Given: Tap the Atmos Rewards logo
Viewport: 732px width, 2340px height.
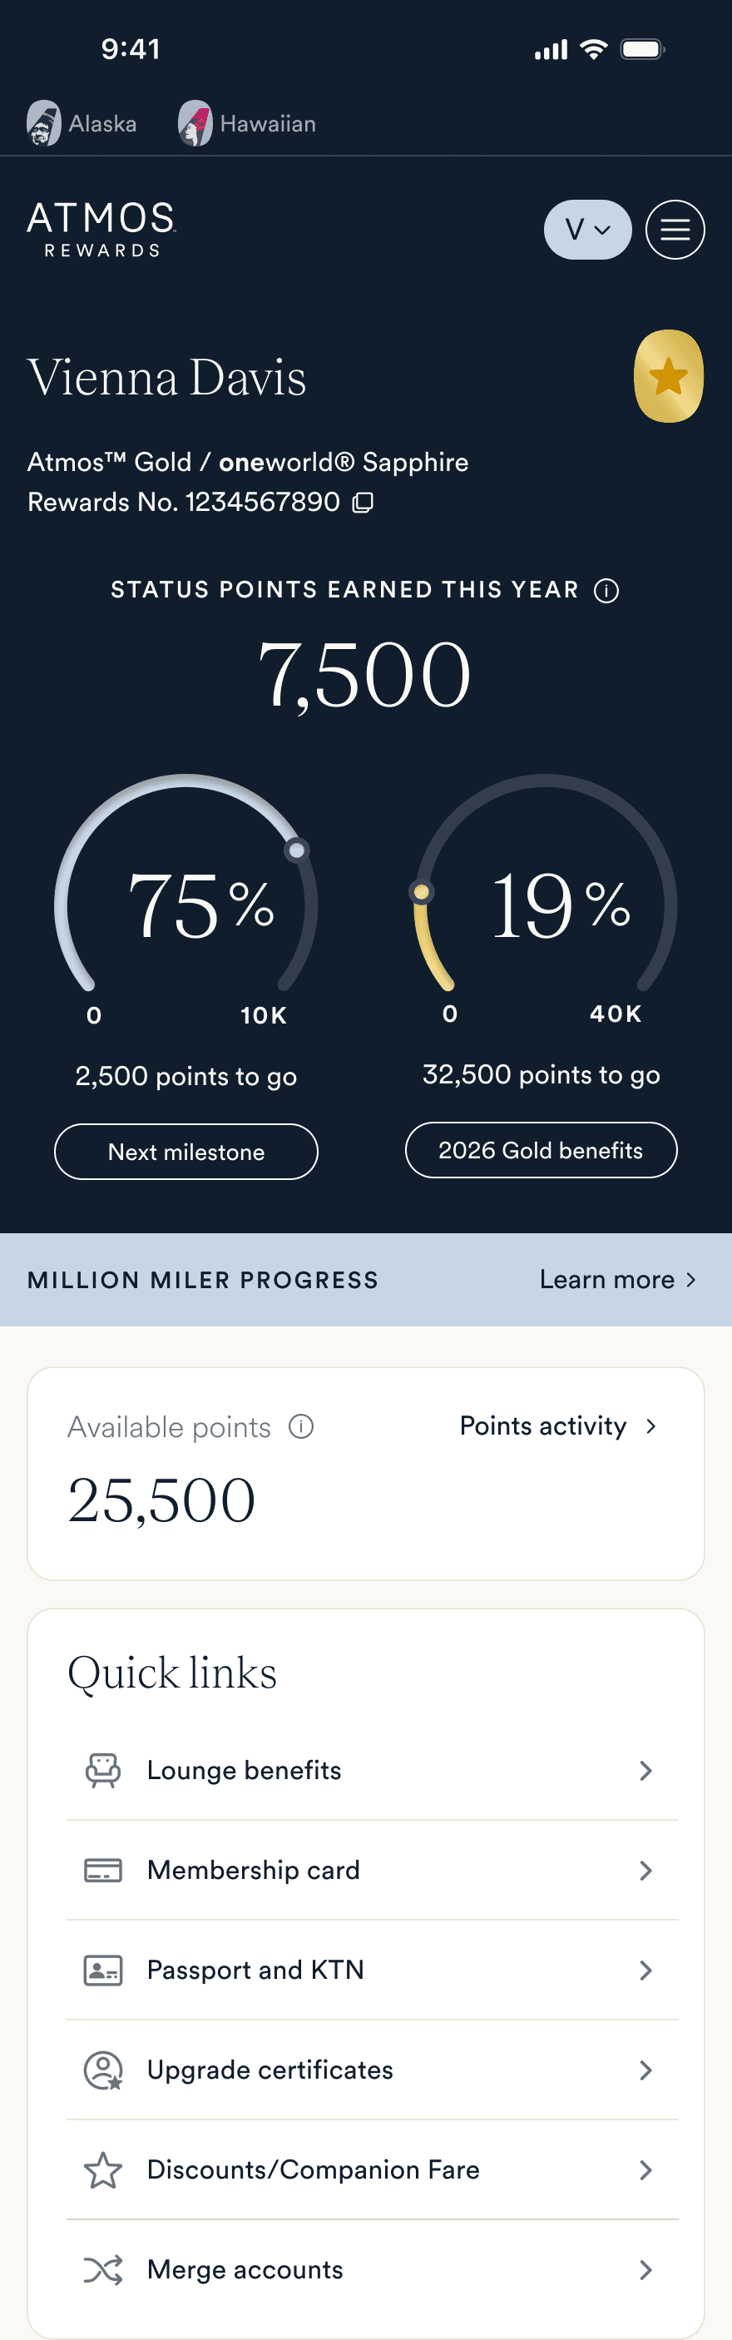Looking at the screenshot, I should coord(101,230).
